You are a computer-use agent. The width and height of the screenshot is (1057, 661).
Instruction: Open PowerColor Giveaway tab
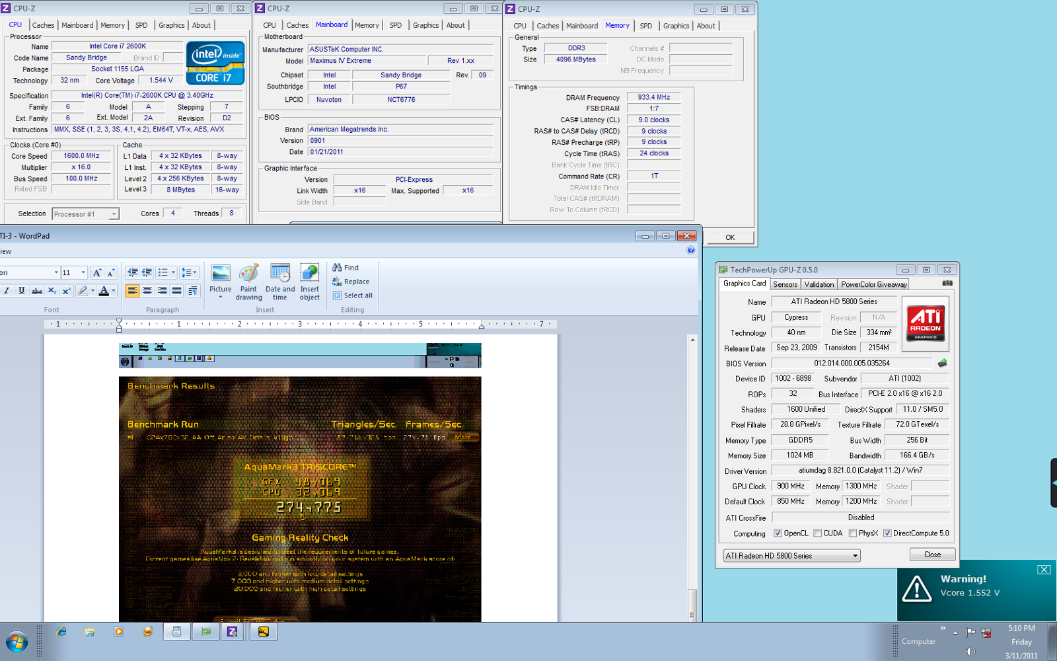(x=873, y=284)
